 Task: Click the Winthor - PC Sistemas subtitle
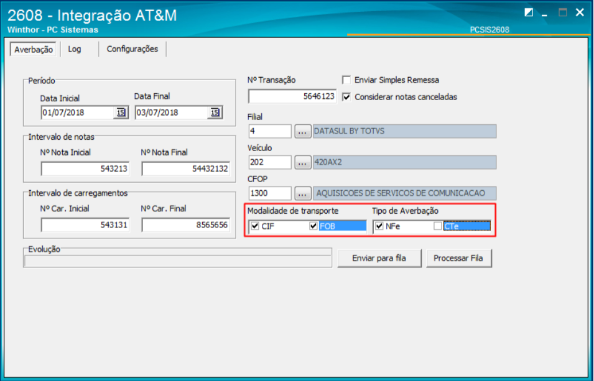tap(53, 30)
